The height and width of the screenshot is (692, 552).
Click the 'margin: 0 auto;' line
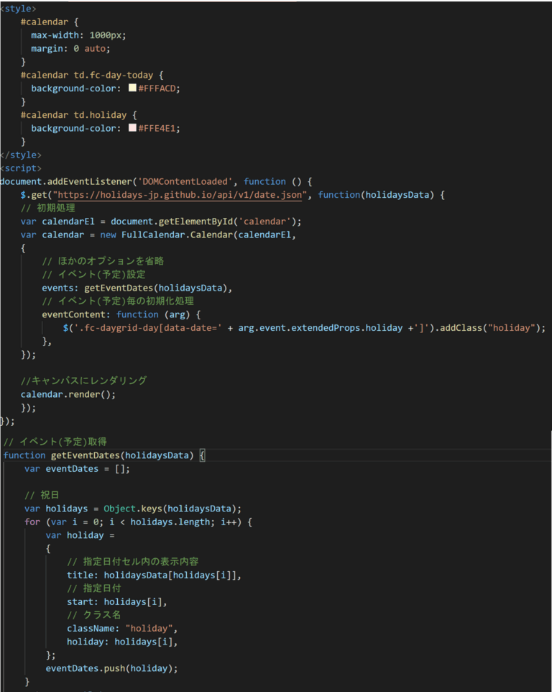pos(70,48)
